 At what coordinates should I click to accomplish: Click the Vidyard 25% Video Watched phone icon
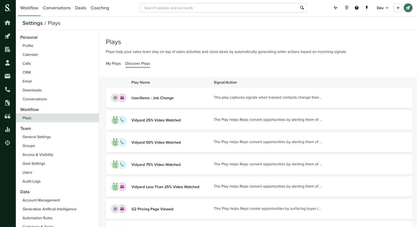coord(122,120)
